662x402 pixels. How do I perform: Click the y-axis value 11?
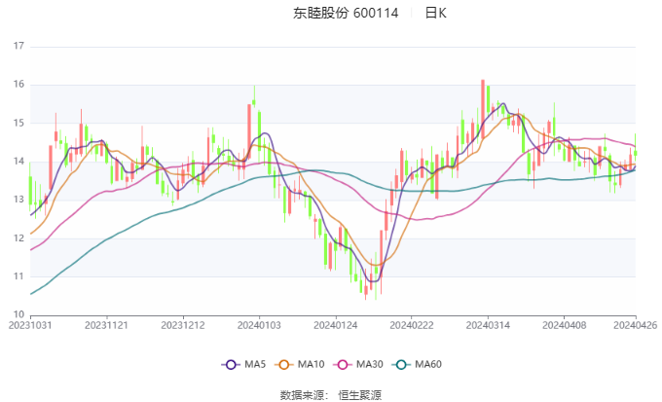tap(18, 276)
